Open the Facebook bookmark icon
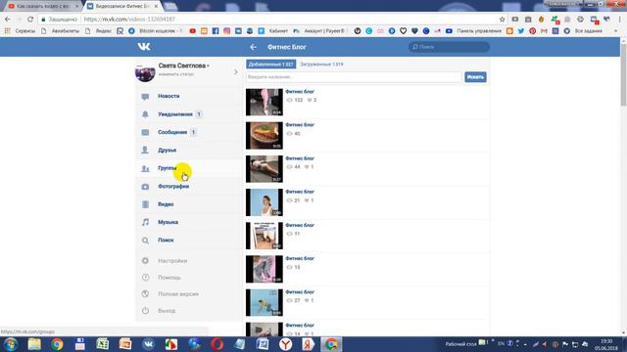 tap(216, 30)
